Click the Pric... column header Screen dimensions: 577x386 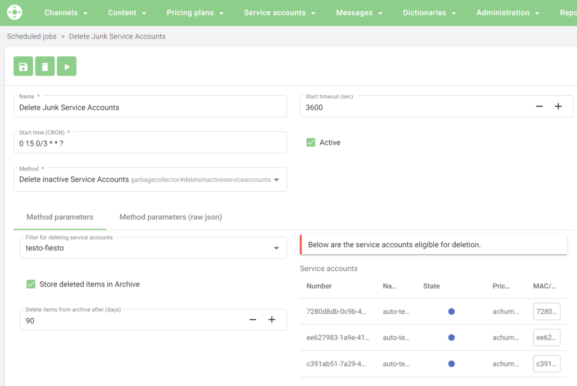pos(502,286)
